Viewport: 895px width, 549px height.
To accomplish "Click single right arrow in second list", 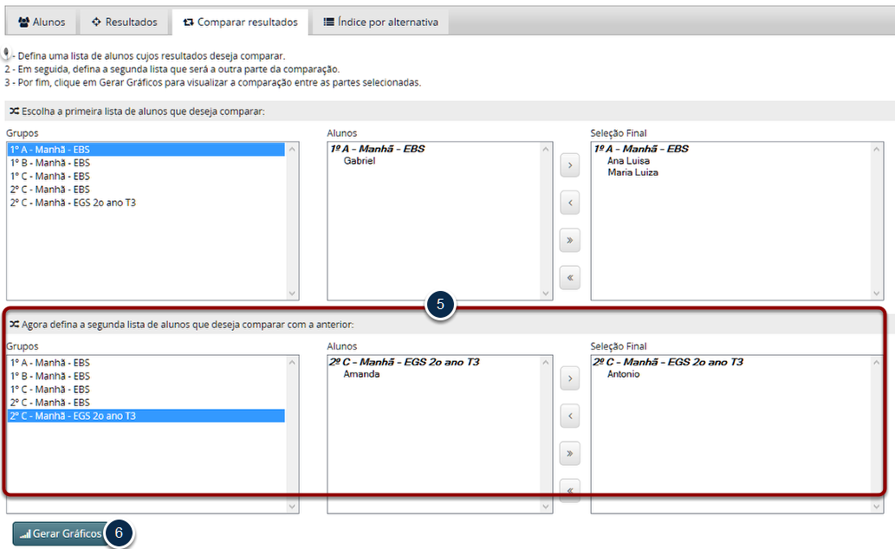I will coord(569,378).
